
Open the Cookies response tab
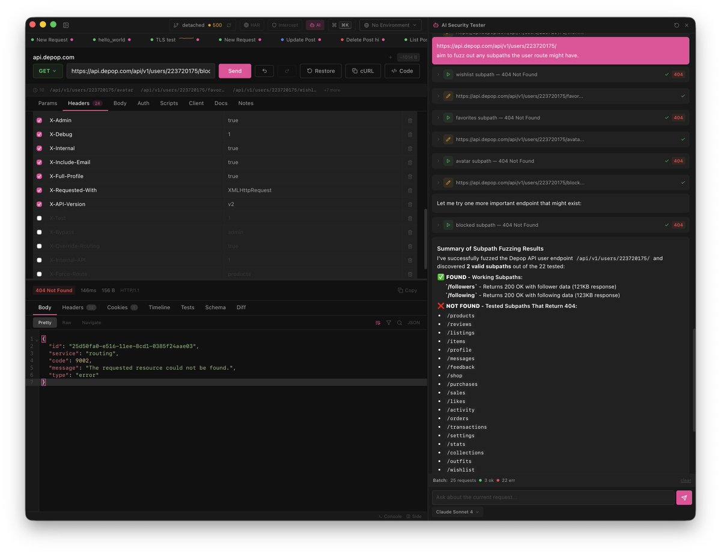(122, 307)
